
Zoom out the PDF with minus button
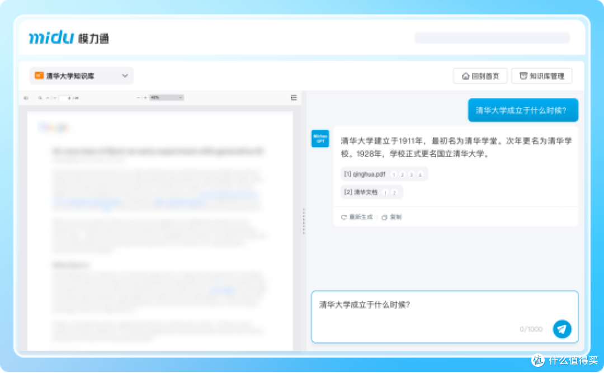click(138, 97)
